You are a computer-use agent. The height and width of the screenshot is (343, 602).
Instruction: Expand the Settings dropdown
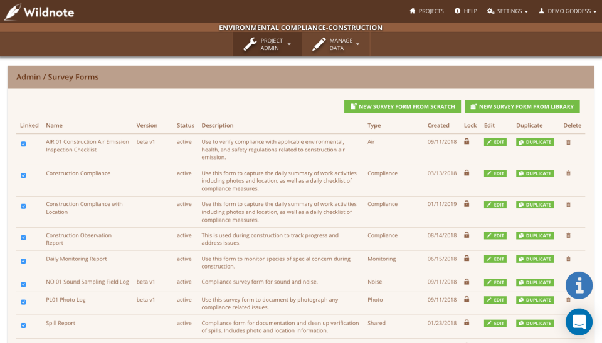[x=507, y=11]
